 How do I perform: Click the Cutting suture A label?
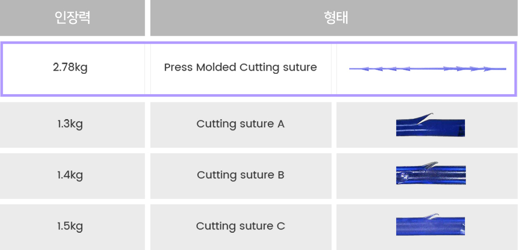241,124
